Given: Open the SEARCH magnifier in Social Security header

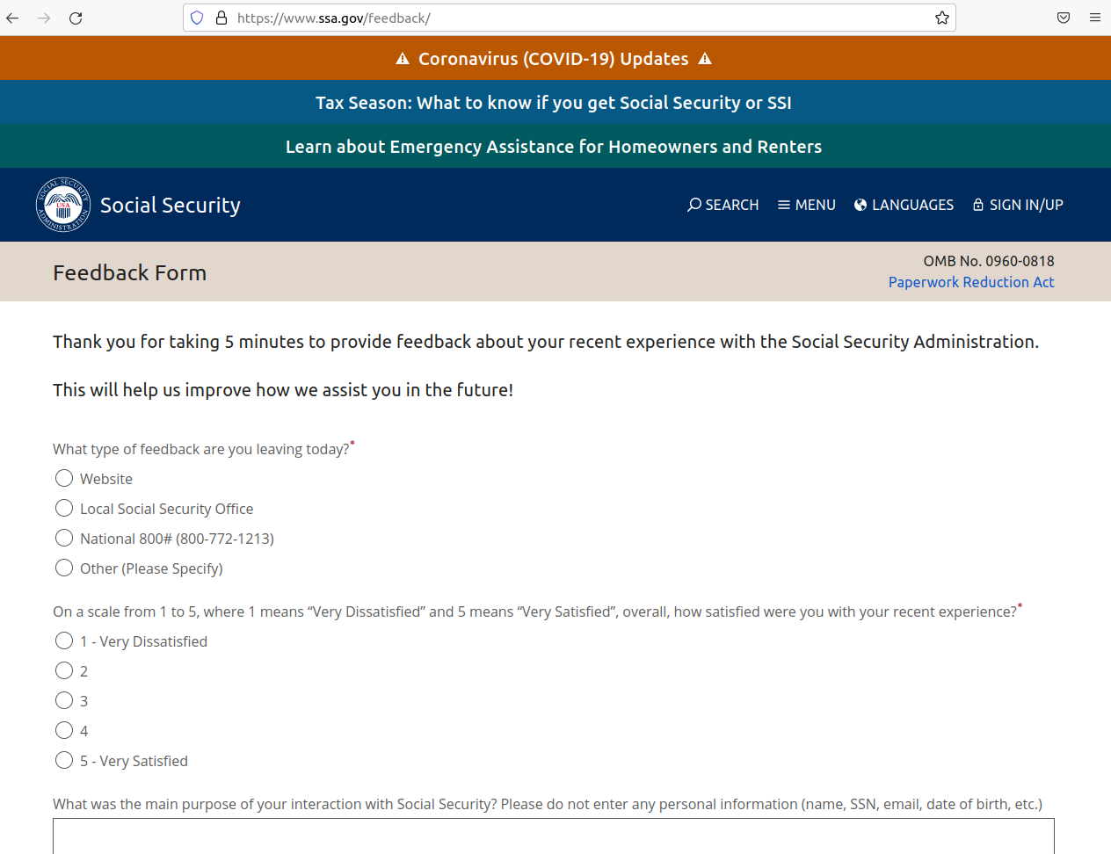Looking at the screenshot, I should [694, 205].
